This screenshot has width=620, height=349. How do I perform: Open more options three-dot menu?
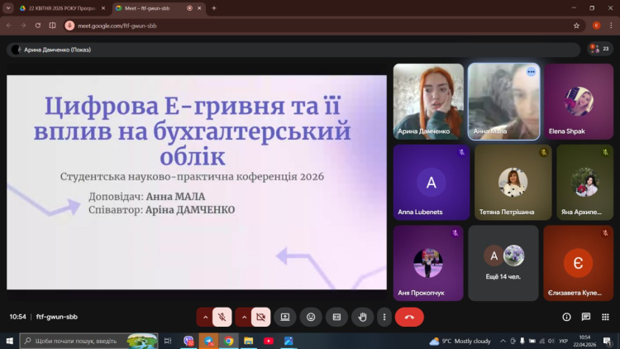coord(384,317)
